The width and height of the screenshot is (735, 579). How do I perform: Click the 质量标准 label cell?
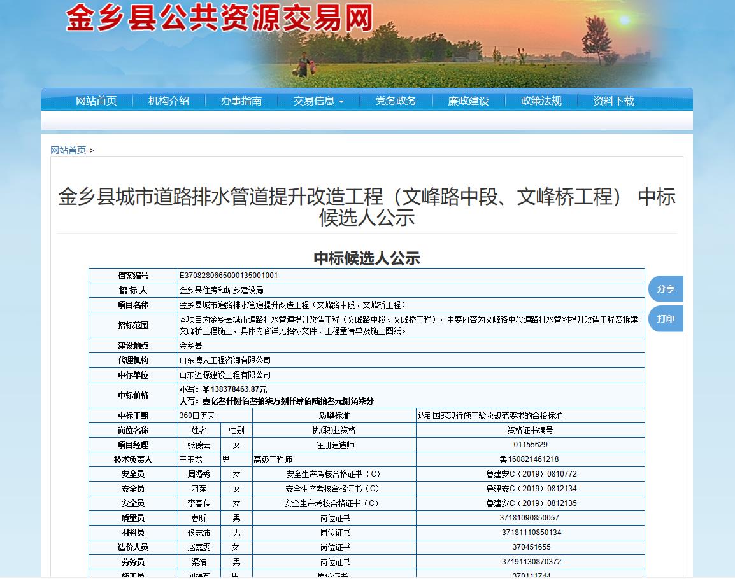pos(334,415)
